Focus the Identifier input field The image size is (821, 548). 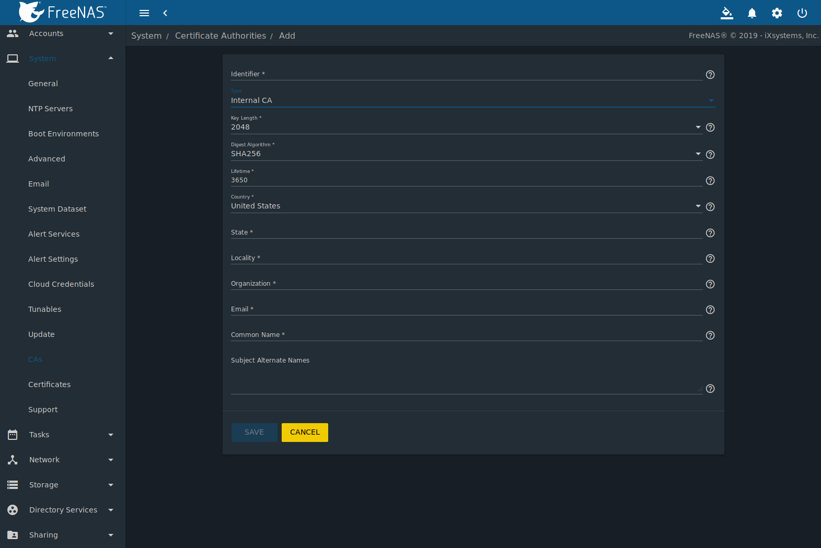pyautogui.click(x=467, y=74)
